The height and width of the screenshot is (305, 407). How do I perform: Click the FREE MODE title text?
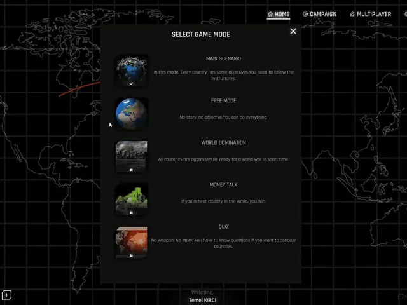223,100
